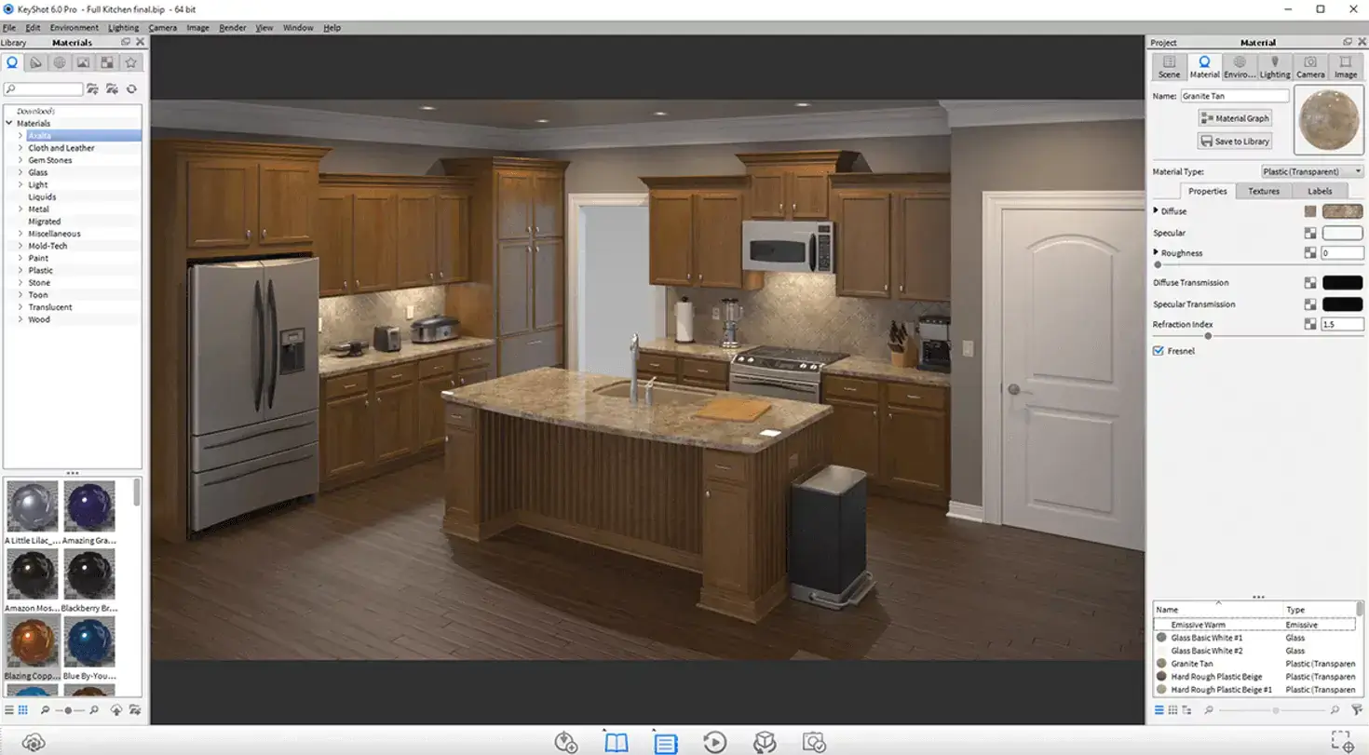Click the white Specular color swatch
The height and width of the screenshot is (755, 1369).
(1342, 233)
